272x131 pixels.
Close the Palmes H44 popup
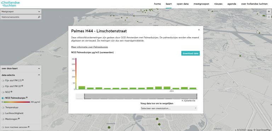[199, 30]
